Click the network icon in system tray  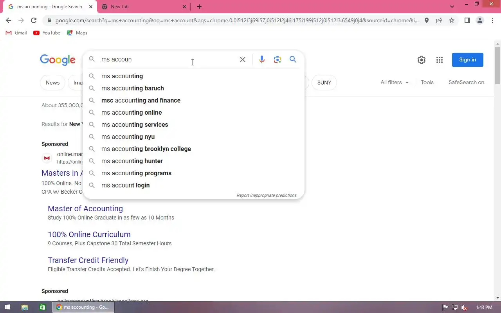pyautogui.click(x=455, y=308)
